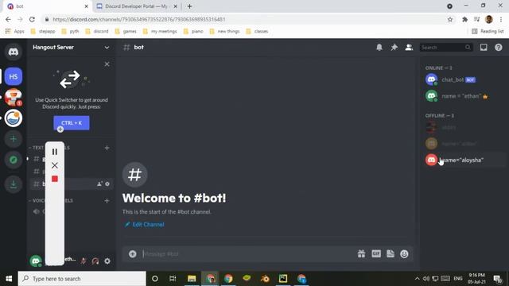509x286 pixels.
Task: Open the my meetings bookmark folder
Action: pos(160,32)
